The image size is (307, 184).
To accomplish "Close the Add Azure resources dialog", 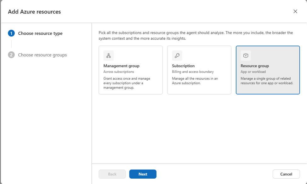I will [295, 11].
